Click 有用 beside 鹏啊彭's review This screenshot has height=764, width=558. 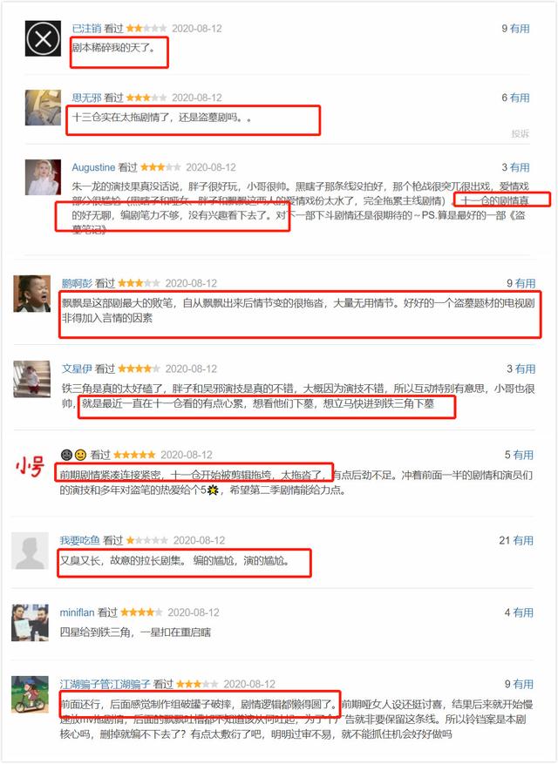pos(526,284)
